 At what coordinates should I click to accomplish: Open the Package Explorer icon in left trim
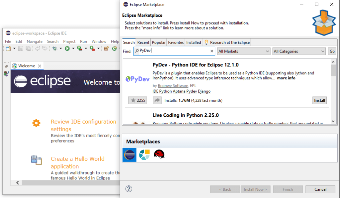click(6, 74)
